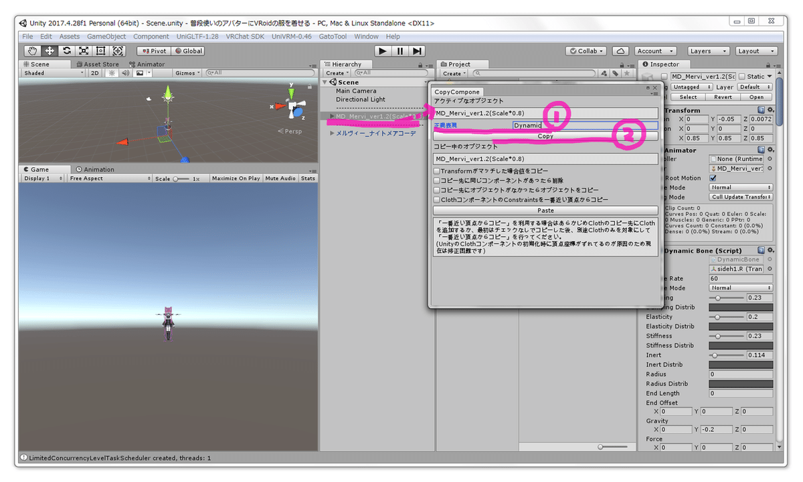Click the Revert prefab button
Screen dimensions: 803x482
(723, 97)
